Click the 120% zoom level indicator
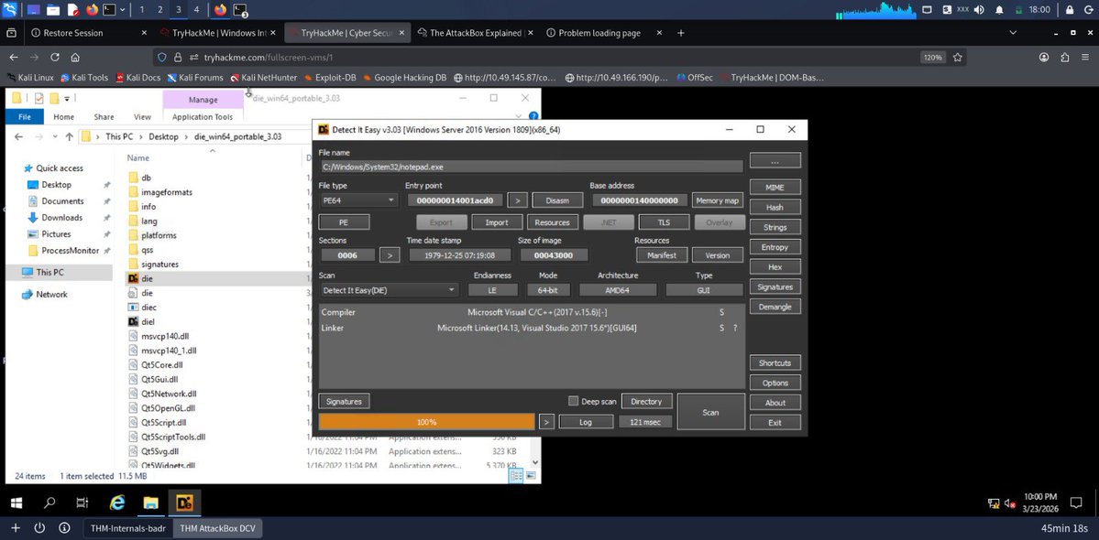The height and width of the screenshot is (540, 1099). click(933, 58)
